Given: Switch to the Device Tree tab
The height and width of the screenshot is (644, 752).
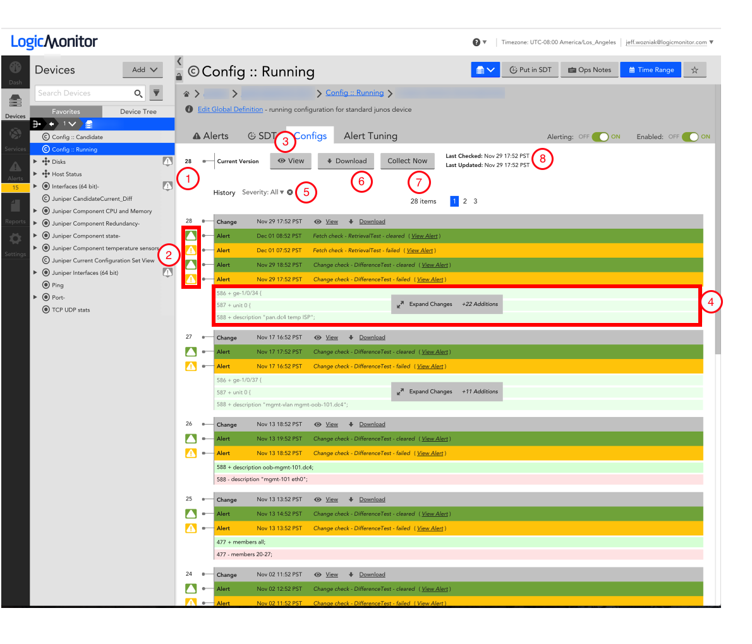Looking at the screenshot, I should click(x=138, y=111).
